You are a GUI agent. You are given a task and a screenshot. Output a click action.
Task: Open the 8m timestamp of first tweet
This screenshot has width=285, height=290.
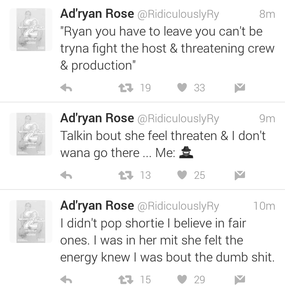267,14
